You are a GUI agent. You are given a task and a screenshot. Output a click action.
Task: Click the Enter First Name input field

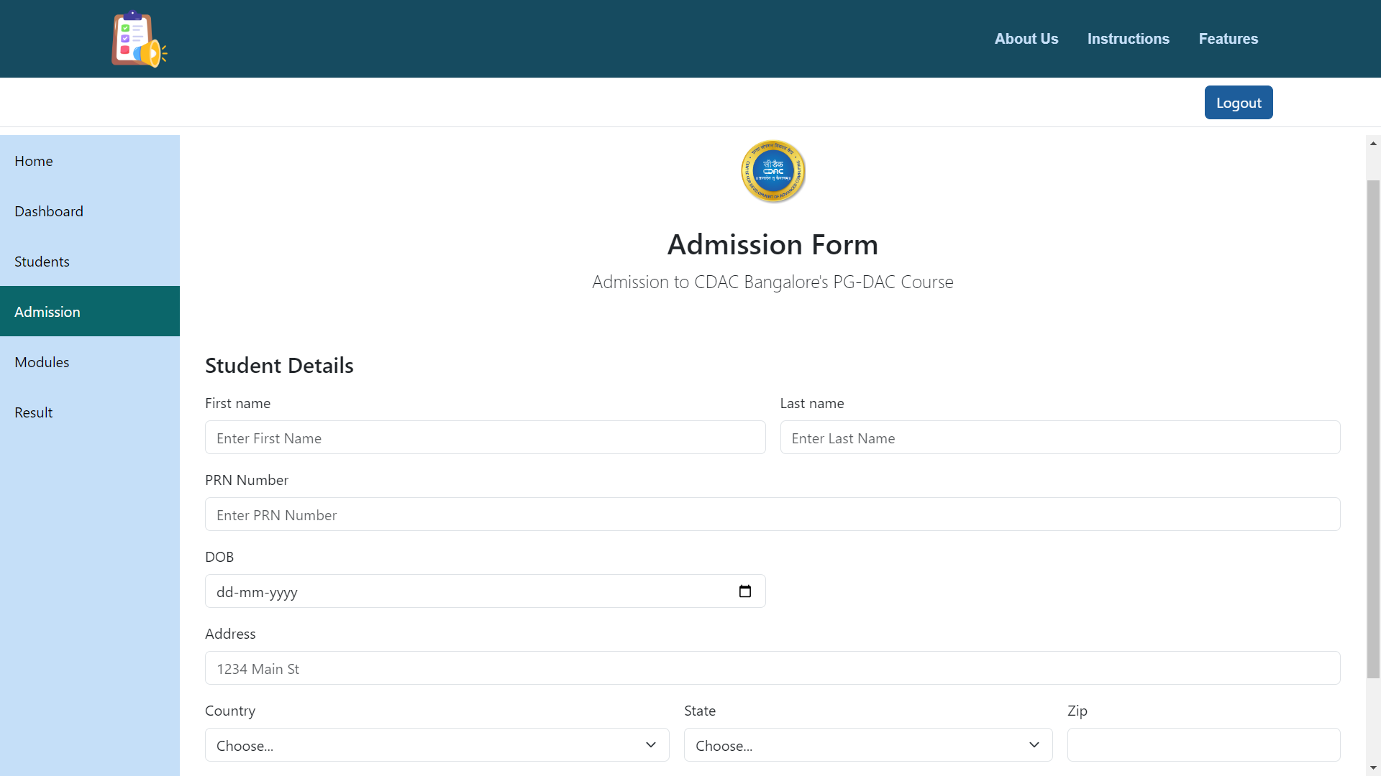coord(485,437)
